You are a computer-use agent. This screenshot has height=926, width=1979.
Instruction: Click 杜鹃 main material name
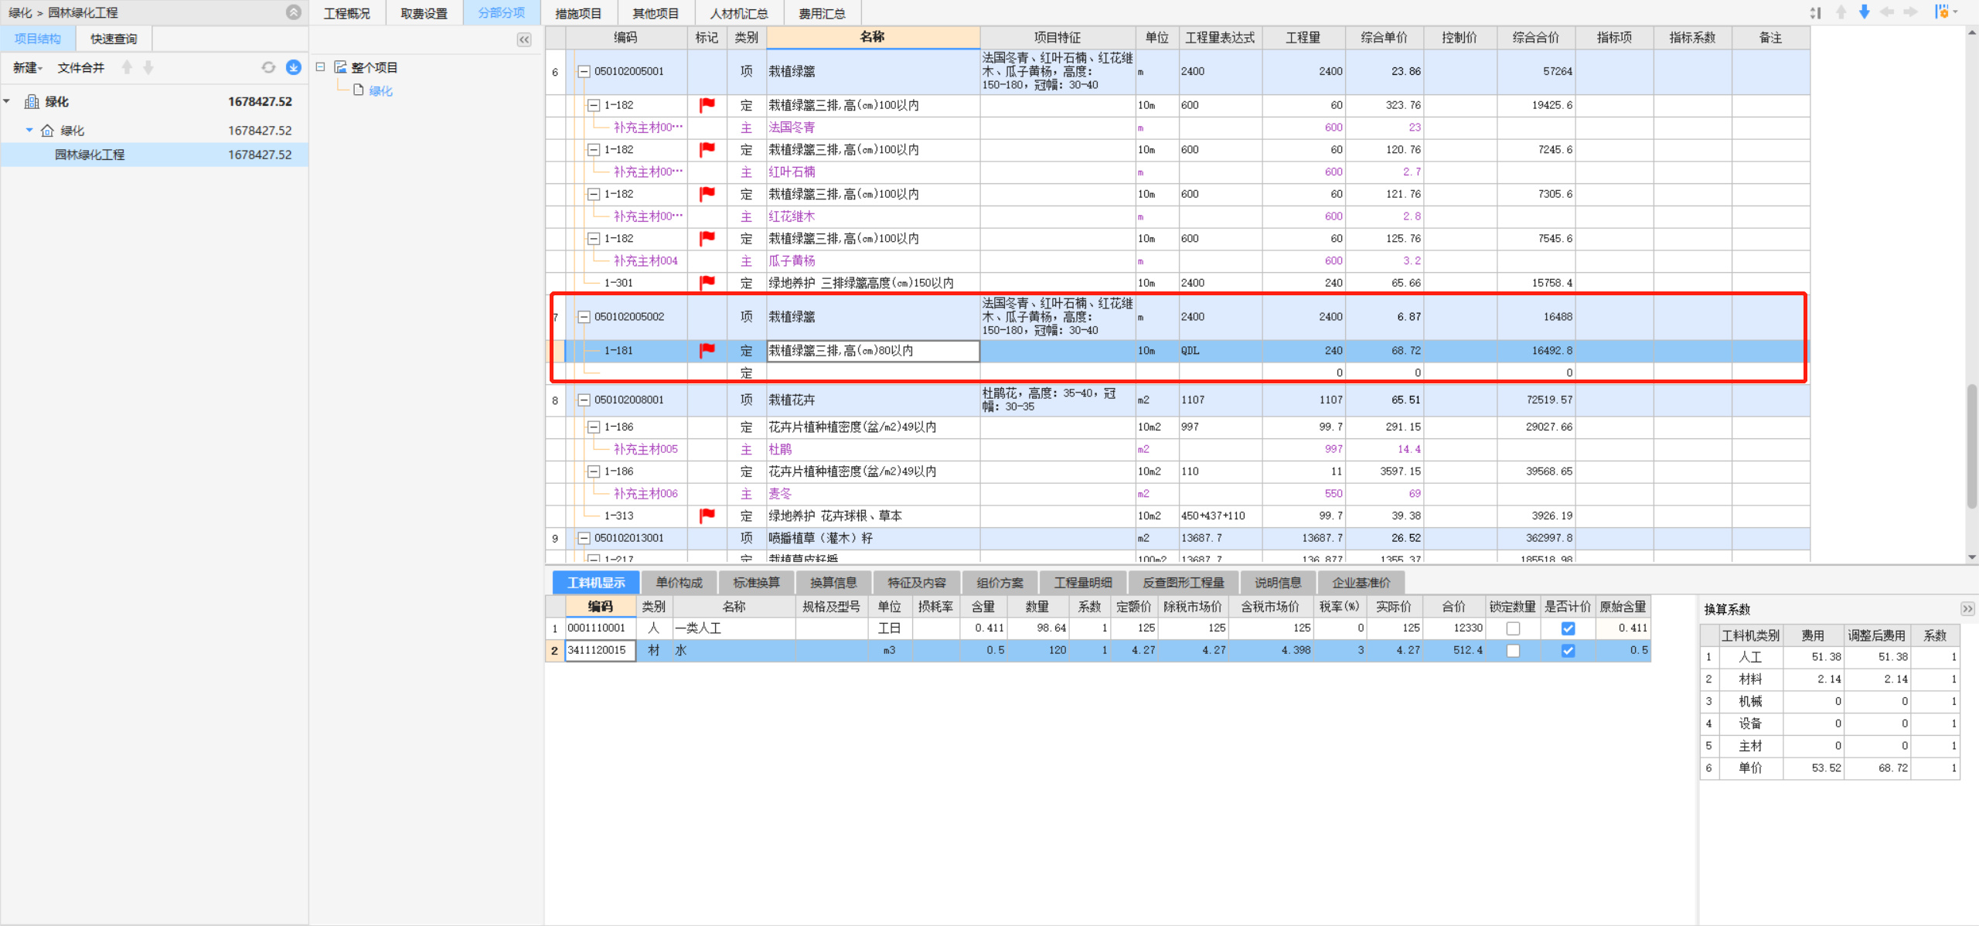781,449
